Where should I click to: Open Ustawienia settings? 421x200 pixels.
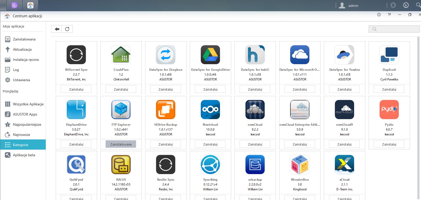pos(23,80)
